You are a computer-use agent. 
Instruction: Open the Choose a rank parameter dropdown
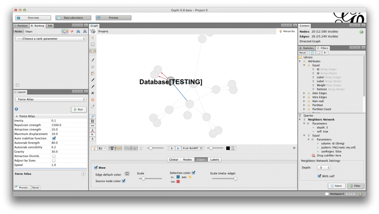(51, 38)
